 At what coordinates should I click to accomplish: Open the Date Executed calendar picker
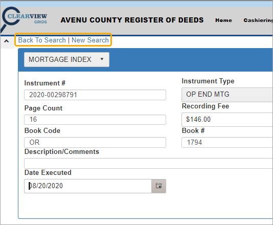(158, 186)
